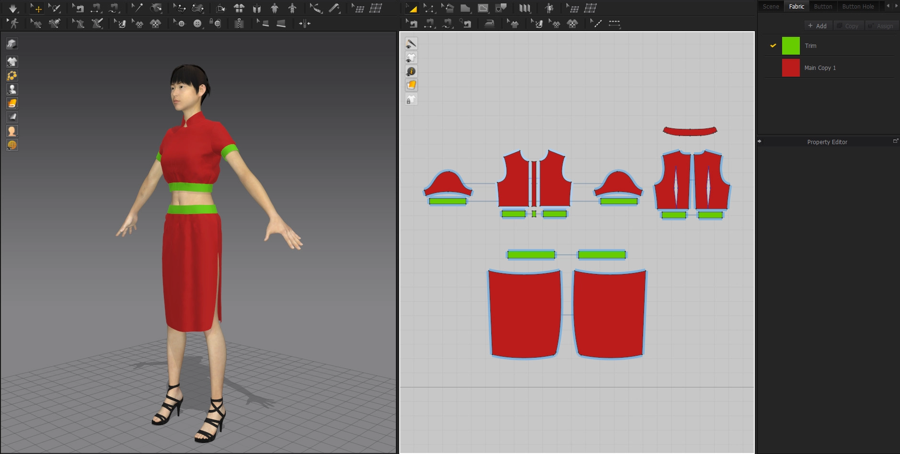Collapse Property Editor using left arrow
Screen dimensions: 900x454
point(760,142)
